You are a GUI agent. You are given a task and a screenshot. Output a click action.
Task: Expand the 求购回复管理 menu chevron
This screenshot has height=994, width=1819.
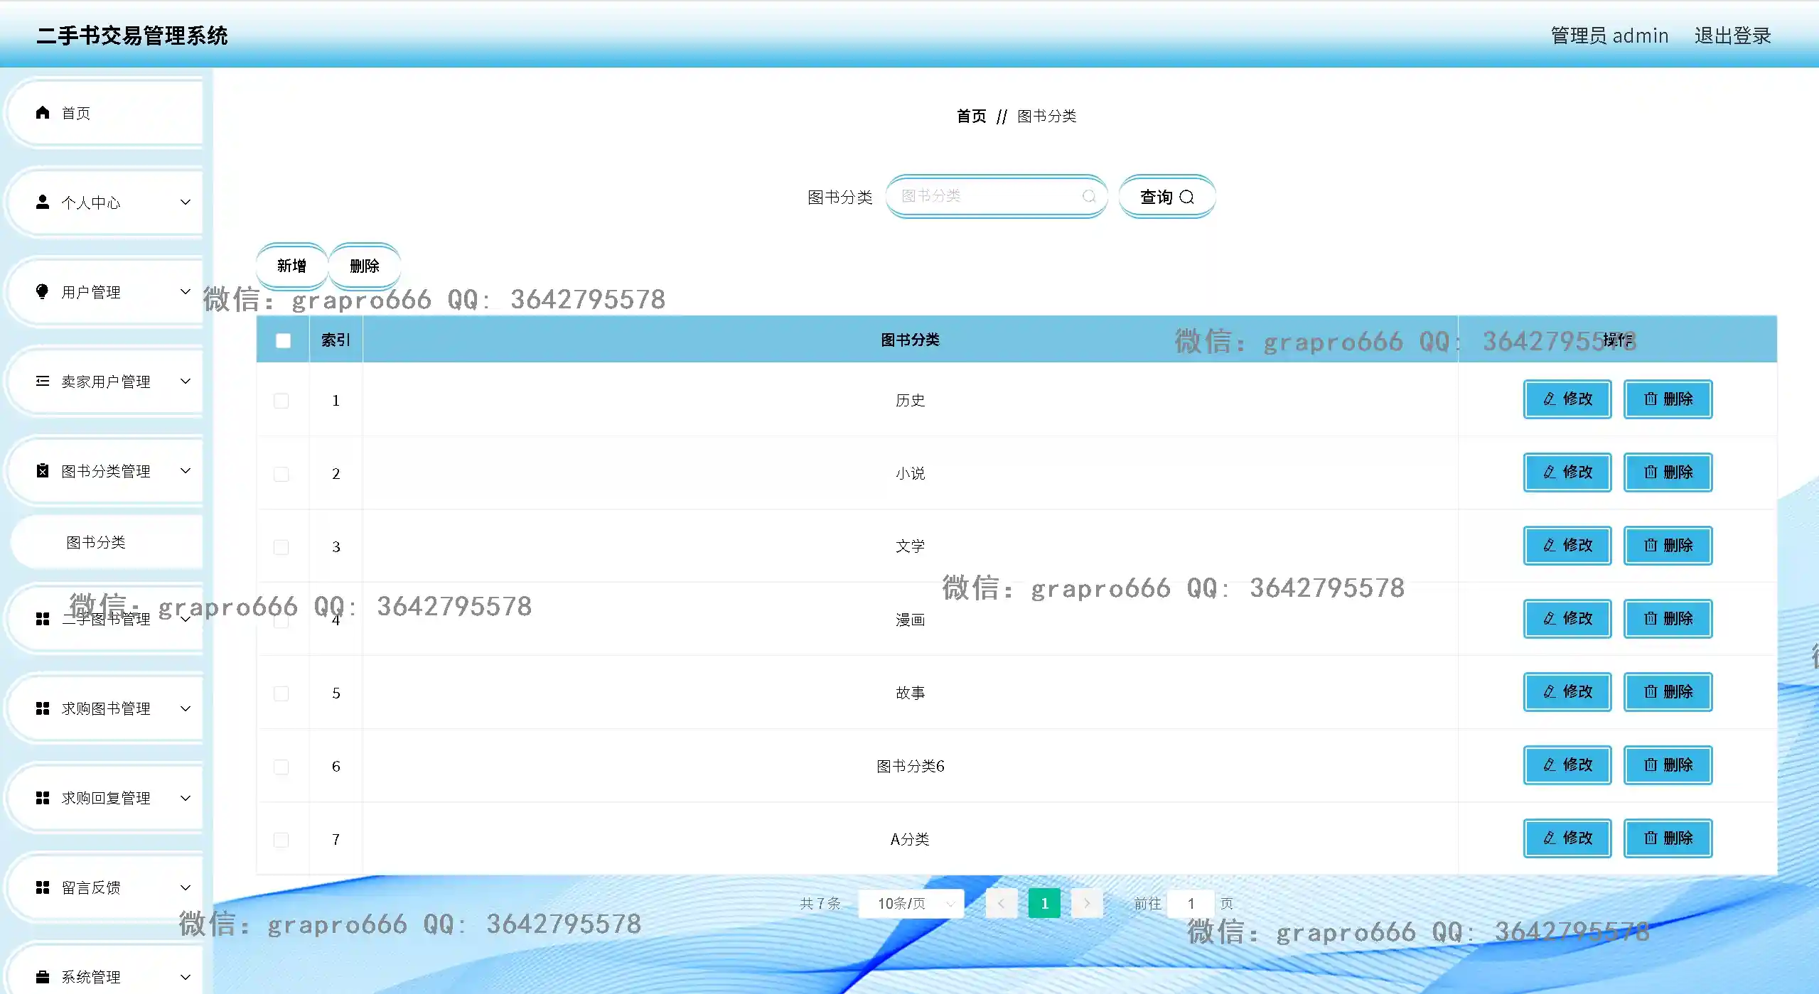coord(186,798)
